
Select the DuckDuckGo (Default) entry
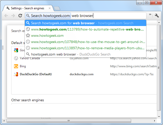click(36, 74)
